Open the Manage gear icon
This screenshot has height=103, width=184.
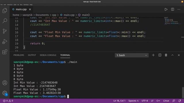[5, 93]
